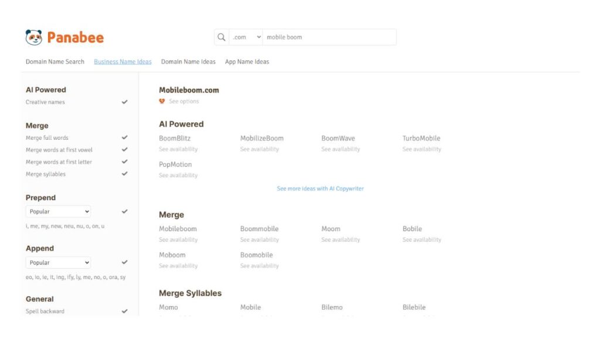Screen dimensions: 600x337
Task: Toggle the Append option checkmark
Action: coord(124,263)
